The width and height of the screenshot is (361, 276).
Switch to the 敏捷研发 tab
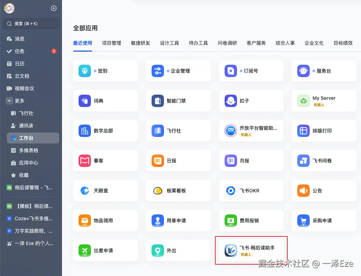pos(141,43)
